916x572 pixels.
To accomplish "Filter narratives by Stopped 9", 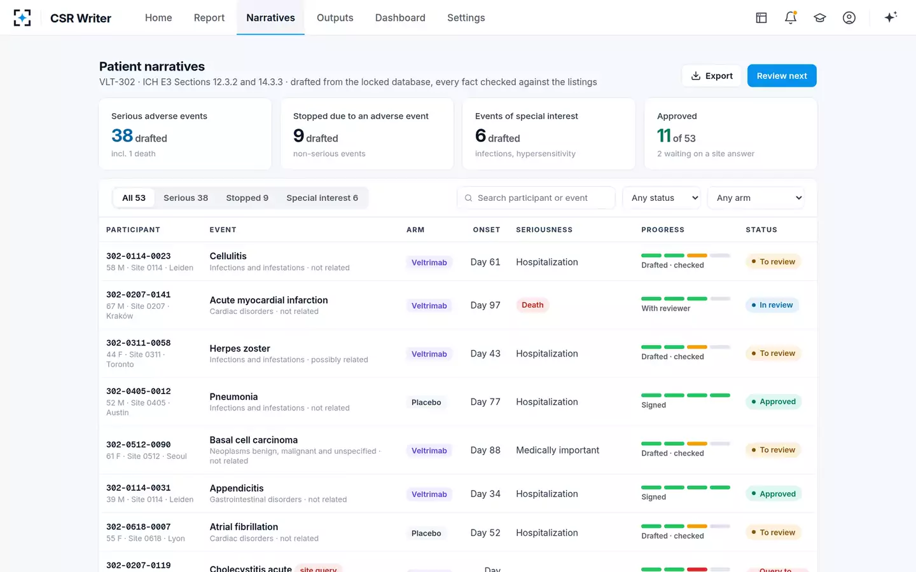I will [247, 198].
